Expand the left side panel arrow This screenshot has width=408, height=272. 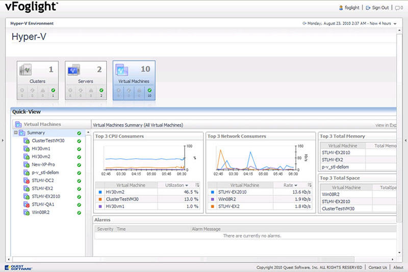point(3,140)
